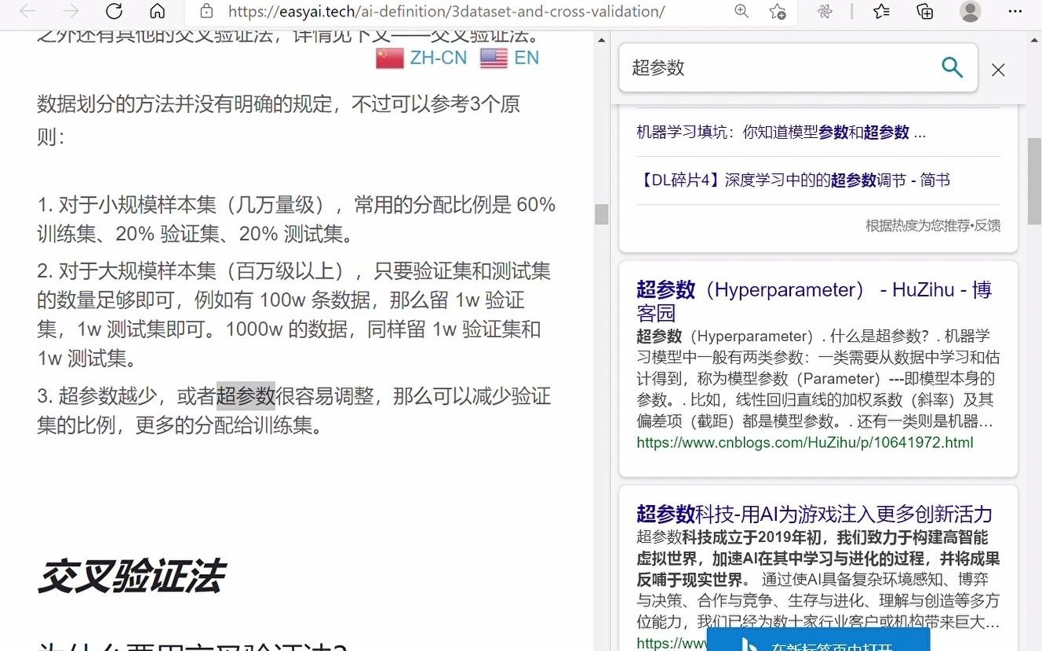This screenshot has width=1042, height=651.
Task: Run the sidebar search magnifier
Action: [x=952, y=67]
